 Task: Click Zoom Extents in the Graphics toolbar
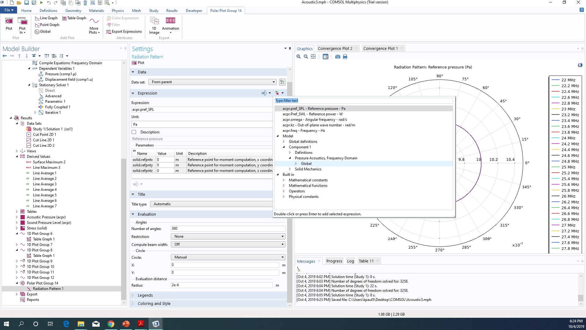tap(313, 57)
